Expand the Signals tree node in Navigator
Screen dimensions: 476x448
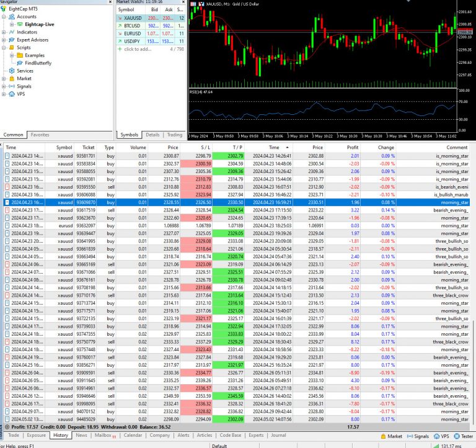pyautogui.click(x=4, y=86)
